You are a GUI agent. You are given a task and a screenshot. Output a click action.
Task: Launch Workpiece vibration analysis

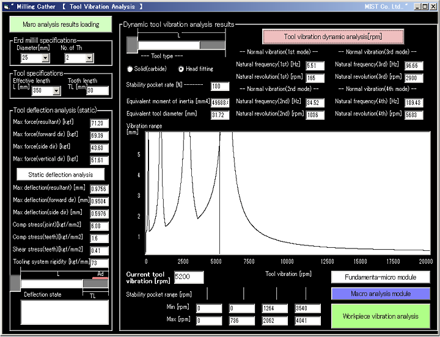click(380, 316)
